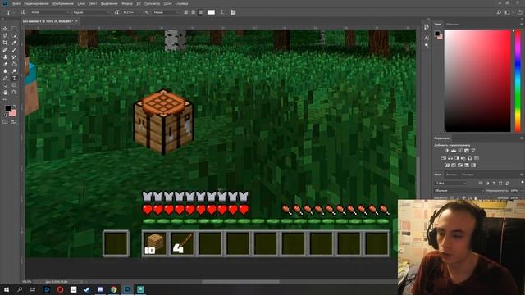Open the font style dropdown
The height and width of the screenshot is (295, 525).
coord(91,12)
